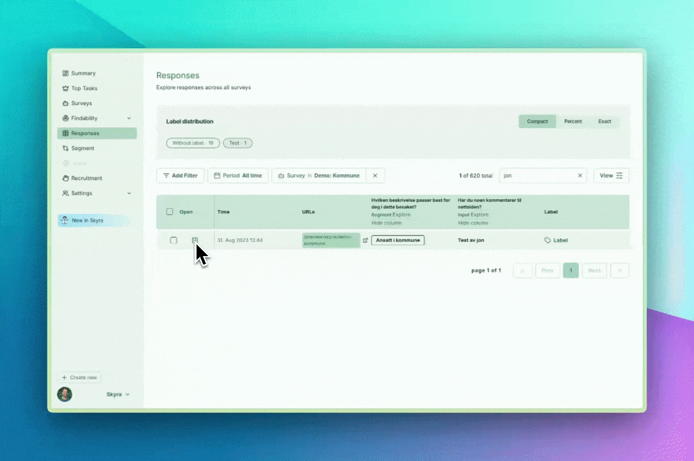Select the Exact distribution tab

pyautogui.click(x=604, y=122)
